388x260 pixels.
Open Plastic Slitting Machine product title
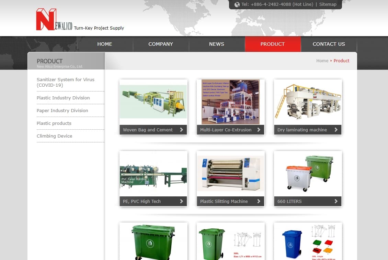pos(224,201)
